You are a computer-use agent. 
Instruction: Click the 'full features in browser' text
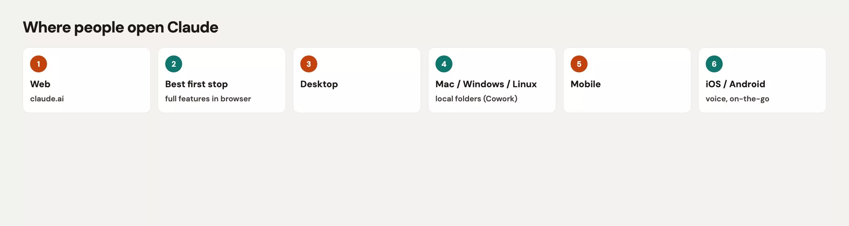coord(208,99)
